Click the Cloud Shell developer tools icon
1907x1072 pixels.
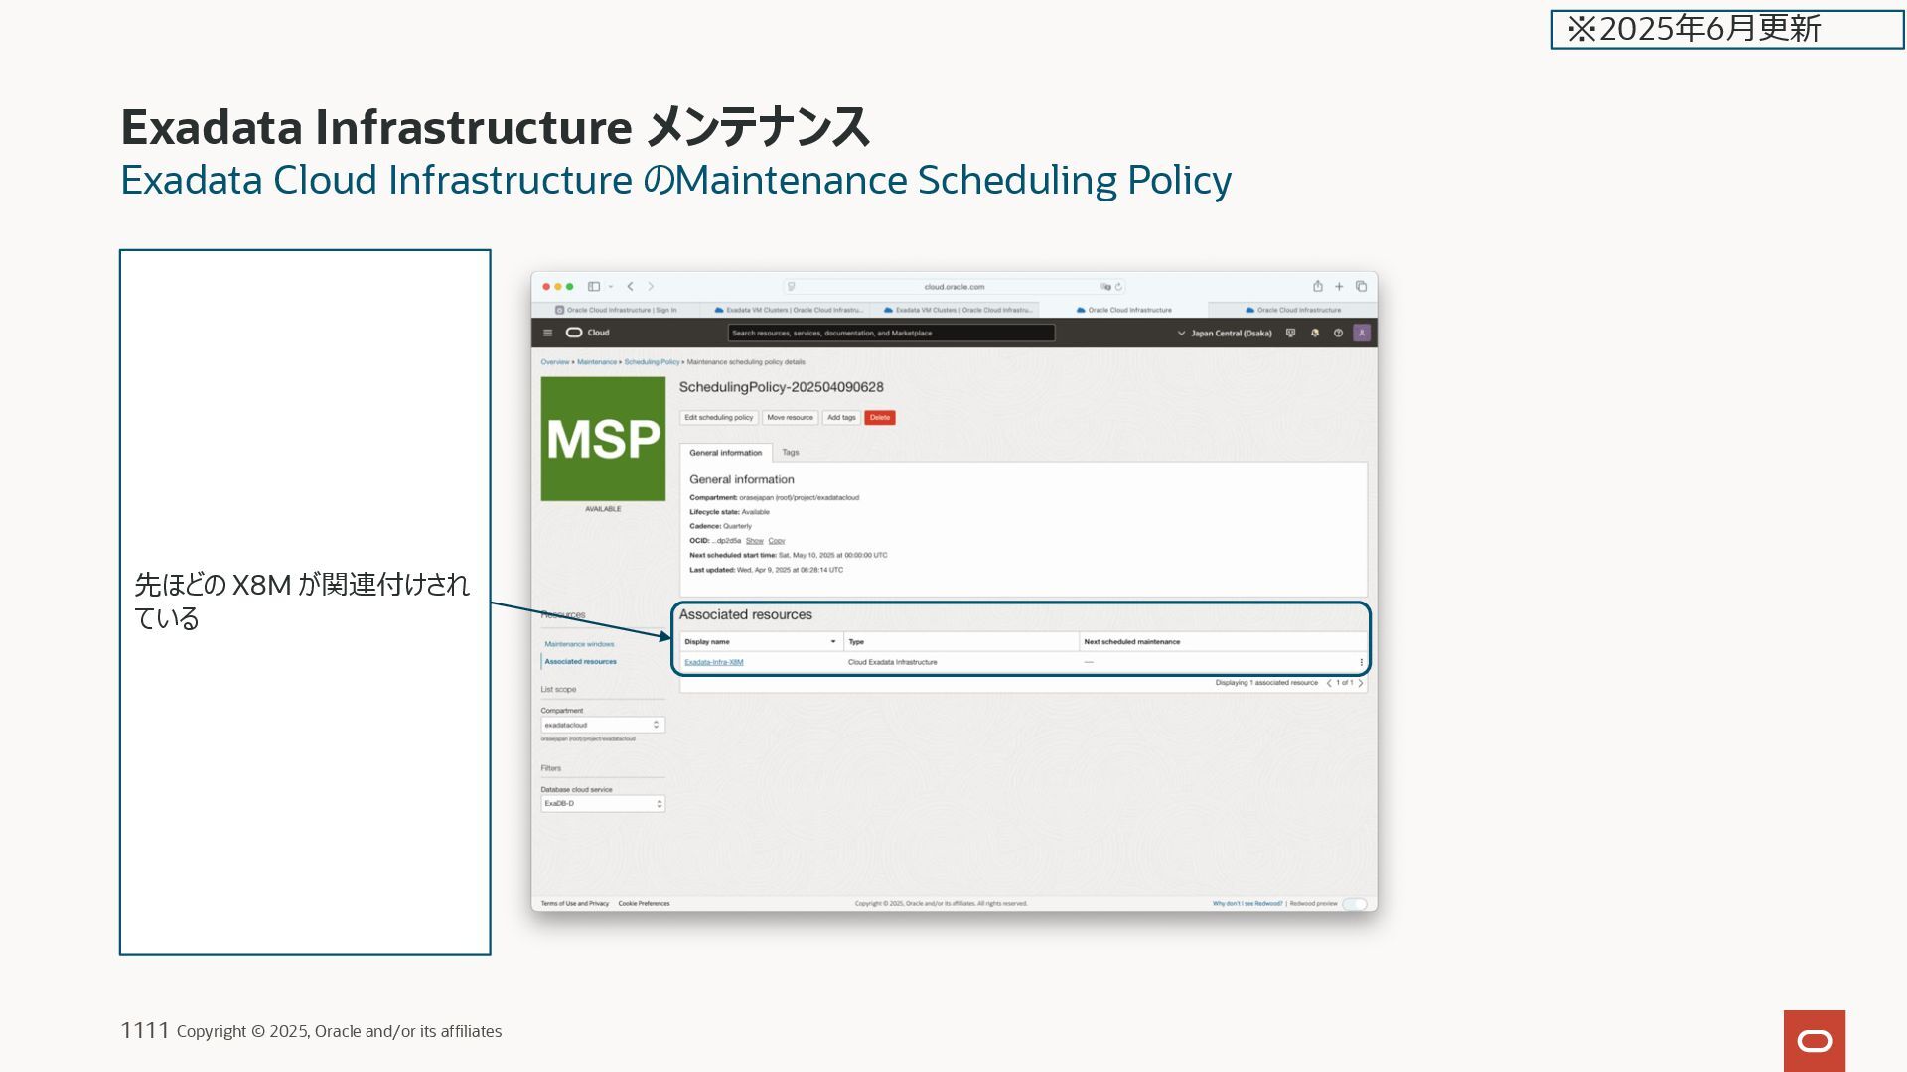pyautogui.click(x=1290, y=334)
